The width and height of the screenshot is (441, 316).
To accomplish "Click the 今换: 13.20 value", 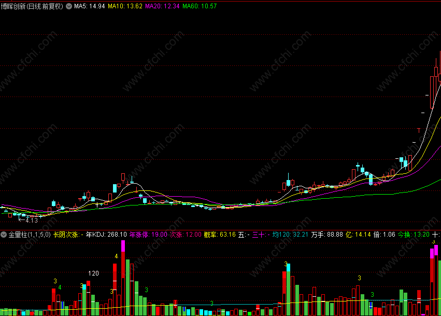I will [x=414, y=235].
